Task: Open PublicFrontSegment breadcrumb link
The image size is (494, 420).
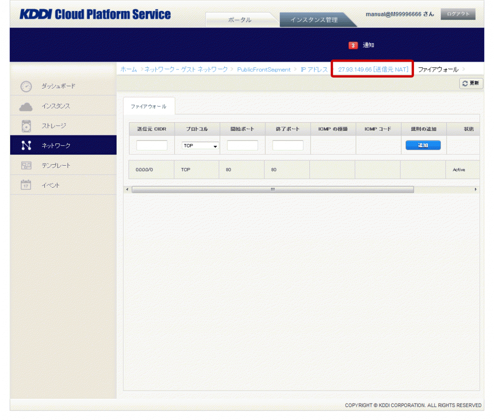Action: coord(264,69)
